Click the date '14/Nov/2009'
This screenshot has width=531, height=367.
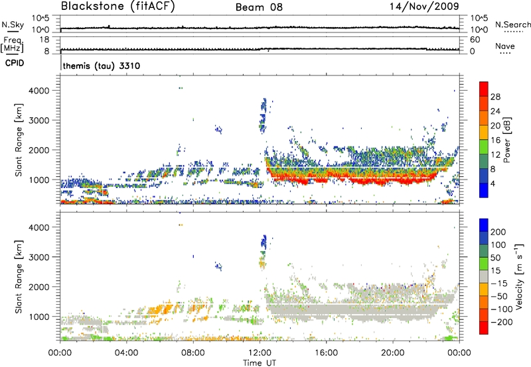click(x=424, y=6)
